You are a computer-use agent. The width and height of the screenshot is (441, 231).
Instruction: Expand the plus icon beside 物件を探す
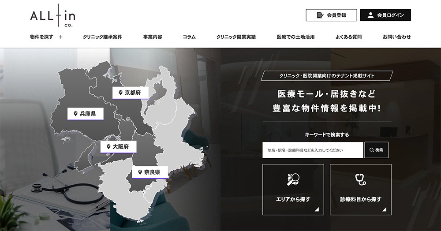pyautogui.click(x=60, y=37)
